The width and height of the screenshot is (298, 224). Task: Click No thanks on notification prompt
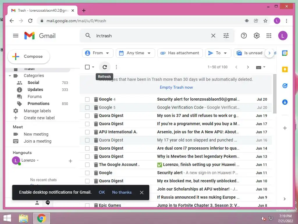122,192
